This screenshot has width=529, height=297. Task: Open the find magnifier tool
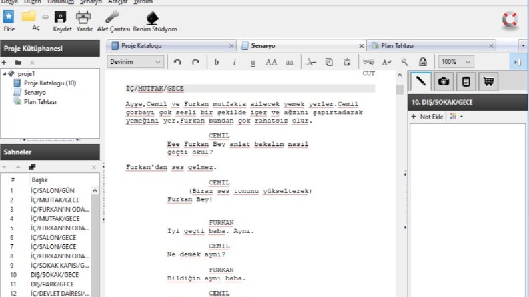(404, 62)
